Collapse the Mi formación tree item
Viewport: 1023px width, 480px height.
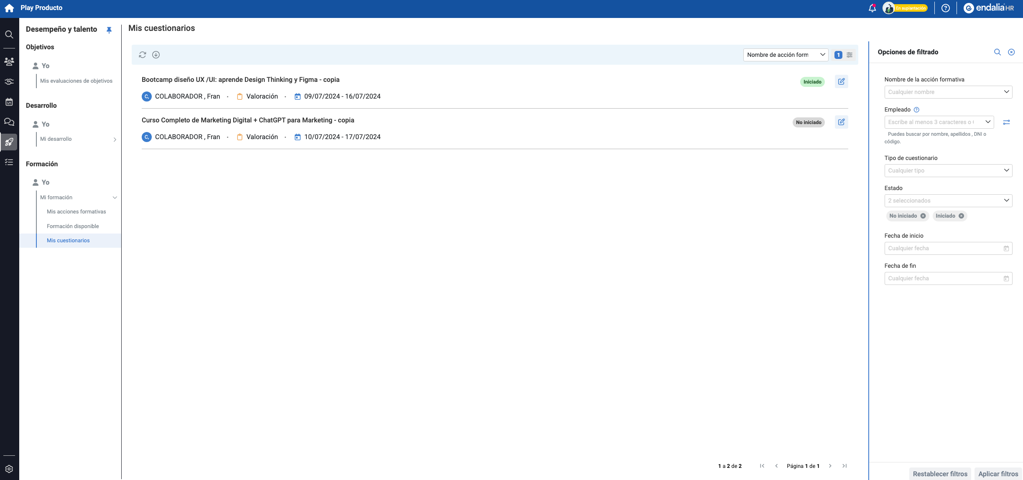coord(115,198)
